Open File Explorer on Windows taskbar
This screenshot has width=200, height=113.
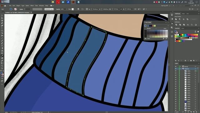tap(53, 2)
